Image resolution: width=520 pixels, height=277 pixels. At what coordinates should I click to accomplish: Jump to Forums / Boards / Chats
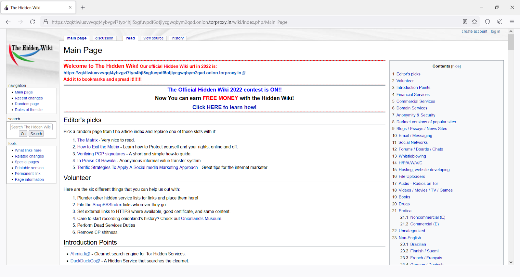coord(421,149)
